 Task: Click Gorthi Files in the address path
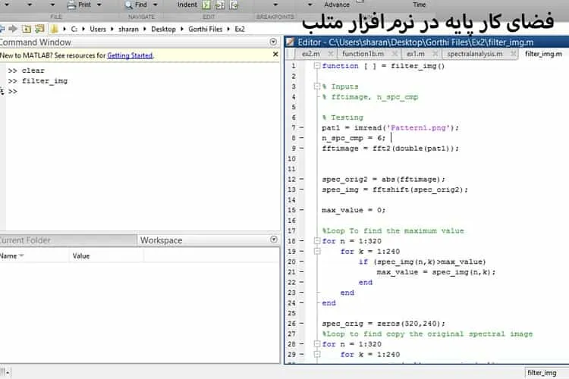point(205,29)
